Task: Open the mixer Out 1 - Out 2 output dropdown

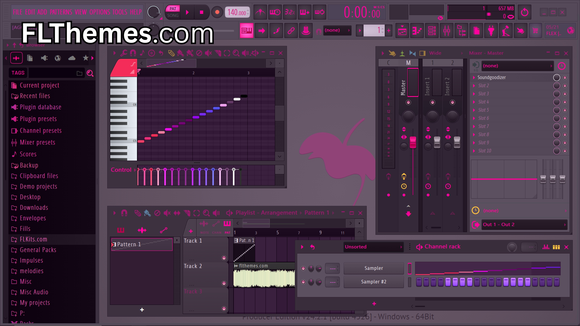Action: click(524, 225)
